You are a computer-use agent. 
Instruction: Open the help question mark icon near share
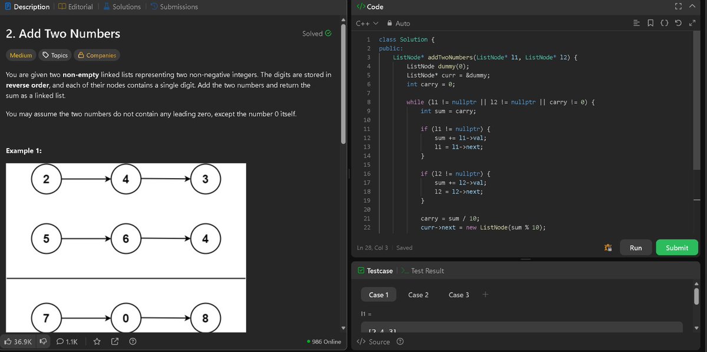point(133,341)
